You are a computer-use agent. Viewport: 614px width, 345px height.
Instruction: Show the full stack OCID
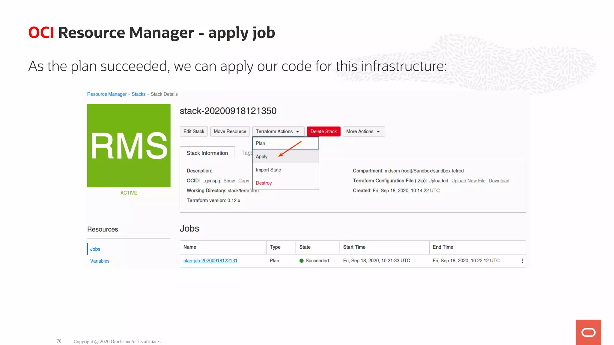(229, 181)
